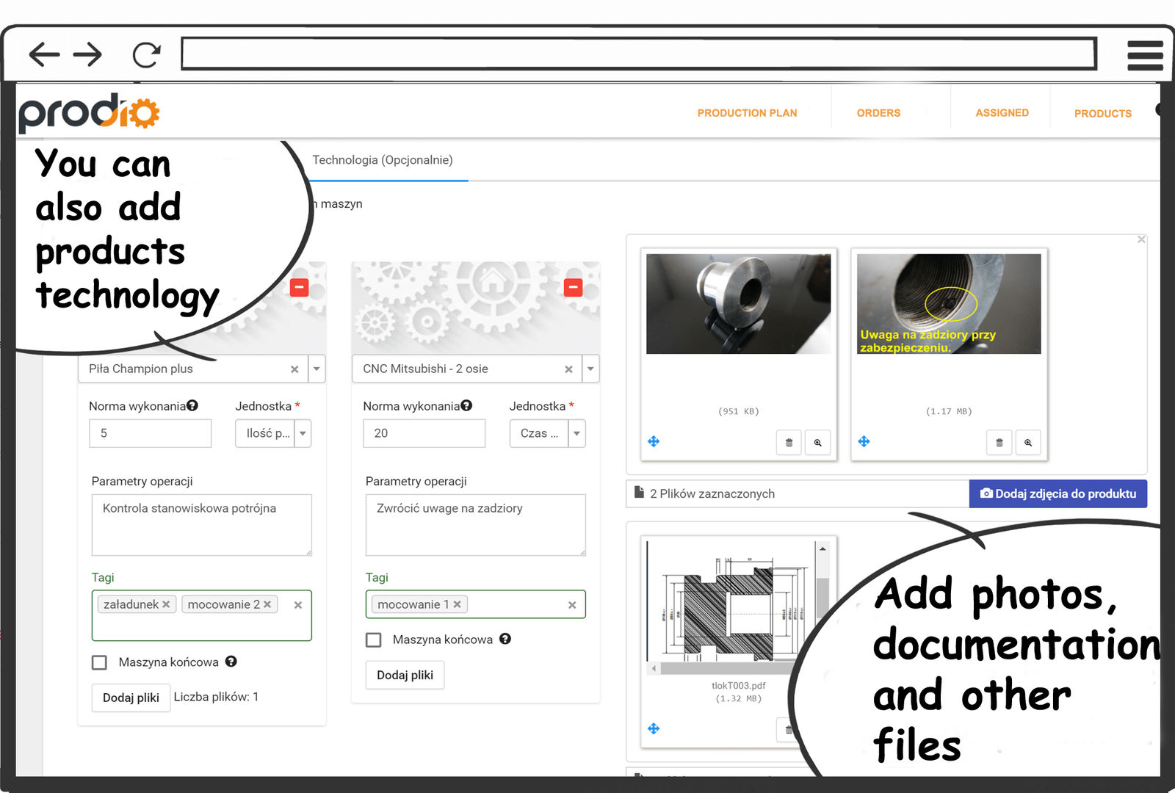This screenshot has width=1175, height=793.
Task: Remove the mocowanie 2 tag
Action: (267, 604)
